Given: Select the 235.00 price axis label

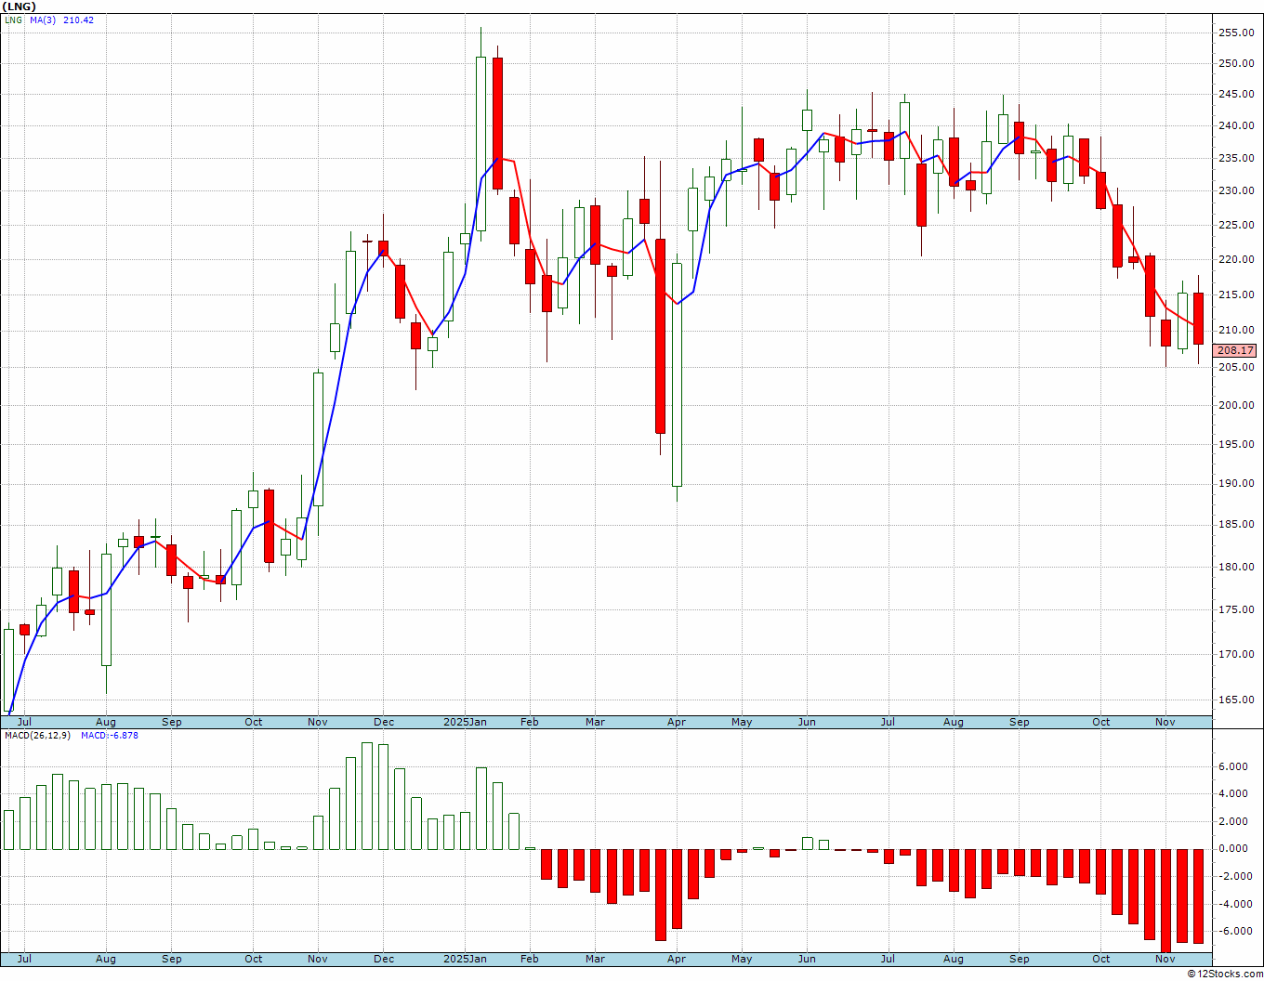Looking at the screenshot, I should [x=1235, y=158].
